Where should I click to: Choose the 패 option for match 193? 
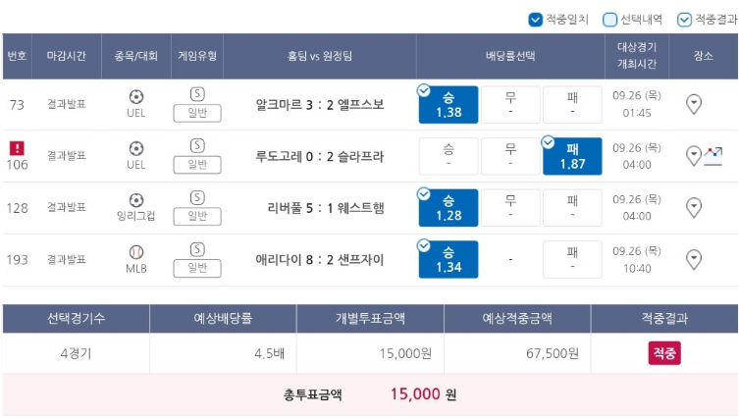pos(572,259)
